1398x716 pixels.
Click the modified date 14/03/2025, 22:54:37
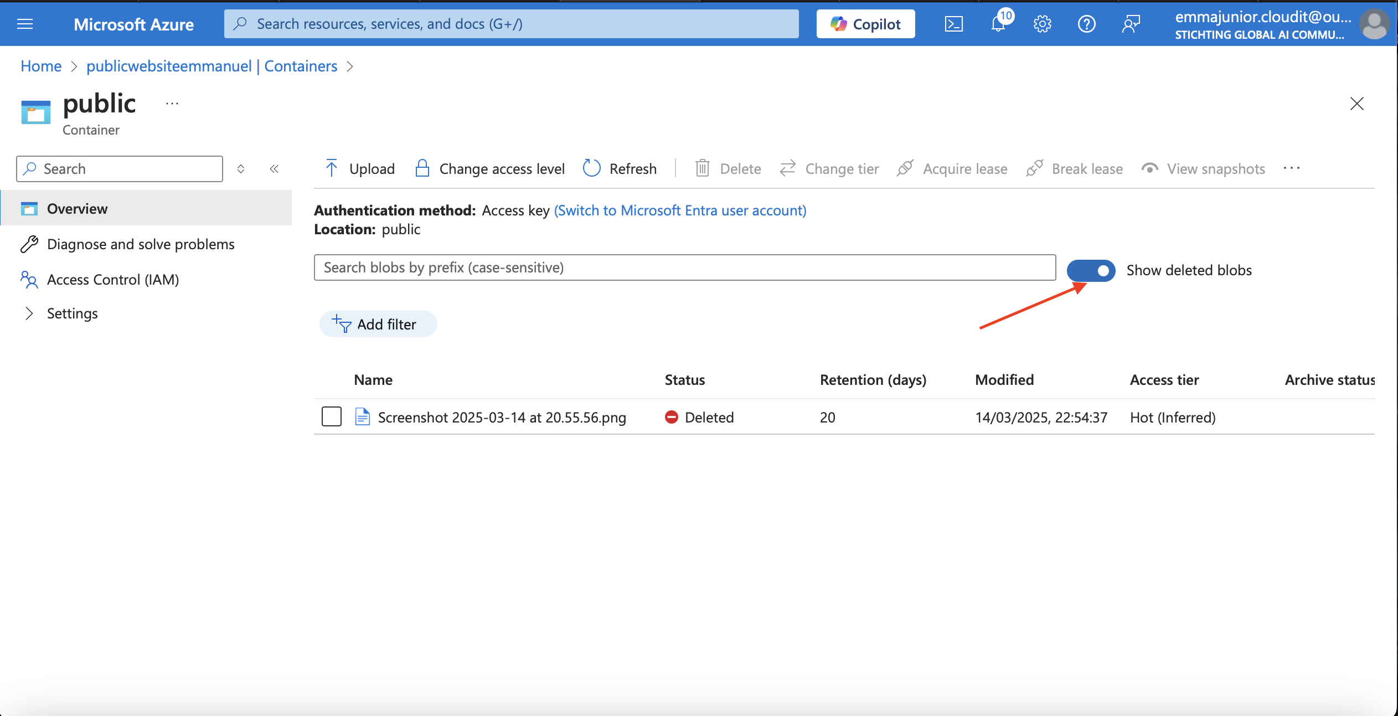1041,417
